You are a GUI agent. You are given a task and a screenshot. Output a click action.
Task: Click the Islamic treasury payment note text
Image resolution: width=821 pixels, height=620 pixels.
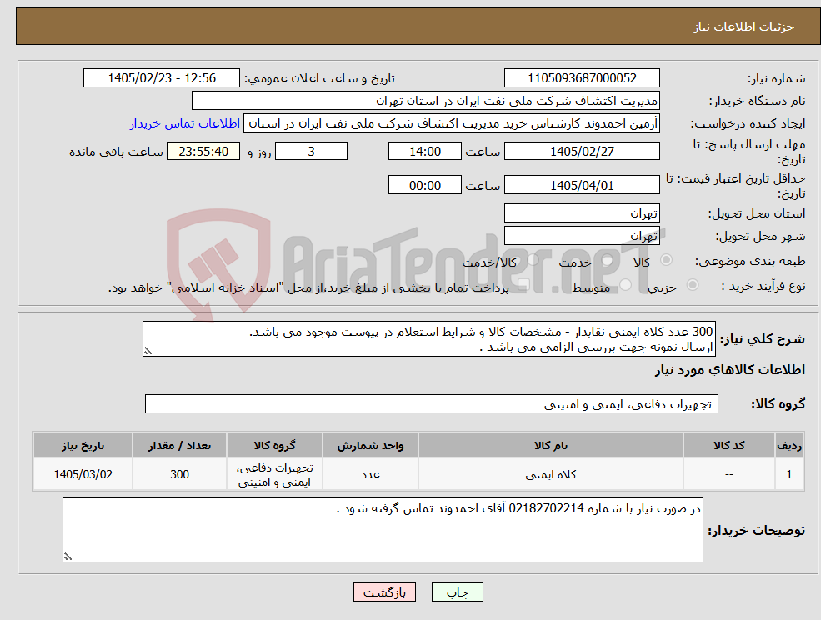pyautogui.click(x=308, y=287)
